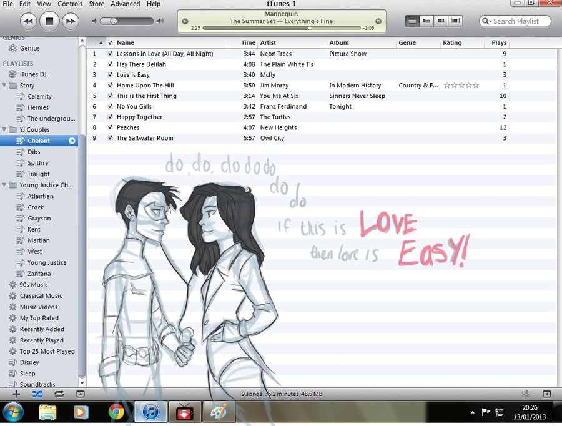Uncheck Love is Easy checkbox
The height and width of the screenshot is (426, 562).
click(x=110, y=74)
